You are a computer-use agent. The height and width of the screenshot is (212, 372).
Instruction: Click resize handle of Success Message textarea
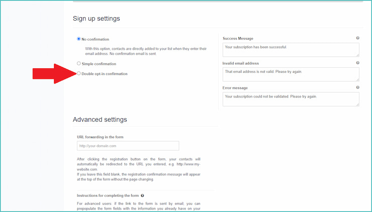[x=357, y=55]
